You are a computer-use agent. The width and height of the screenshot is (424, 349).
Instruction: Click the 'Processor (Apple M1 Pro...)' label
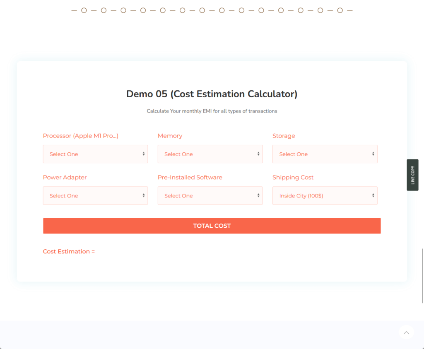[x=81, y=136]
